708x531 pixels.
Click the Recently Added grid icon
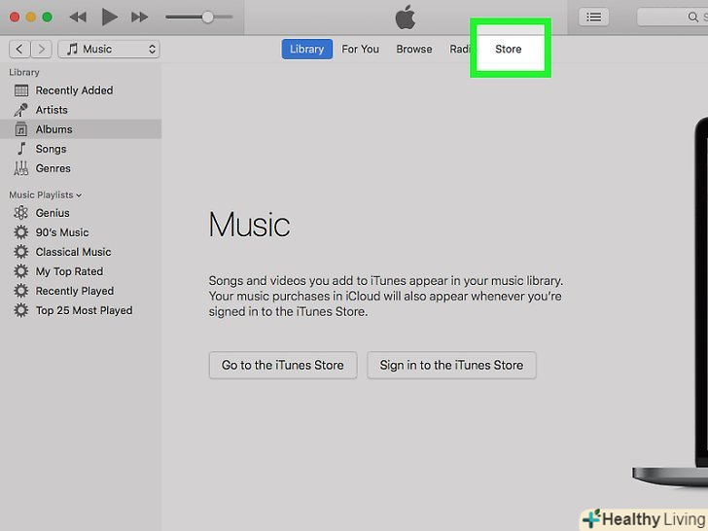[21, 90]
